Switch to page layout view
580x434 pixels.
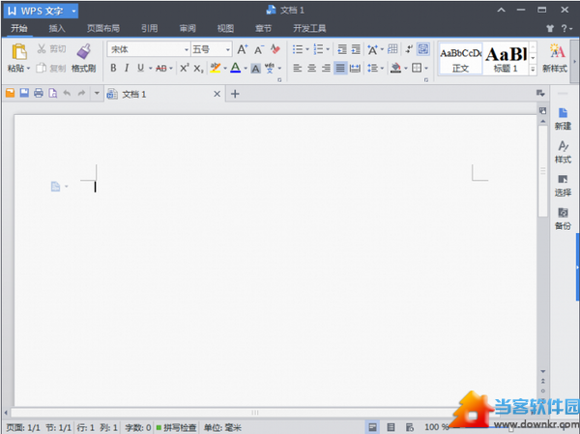pyautogui.click(x=373, y=427)
